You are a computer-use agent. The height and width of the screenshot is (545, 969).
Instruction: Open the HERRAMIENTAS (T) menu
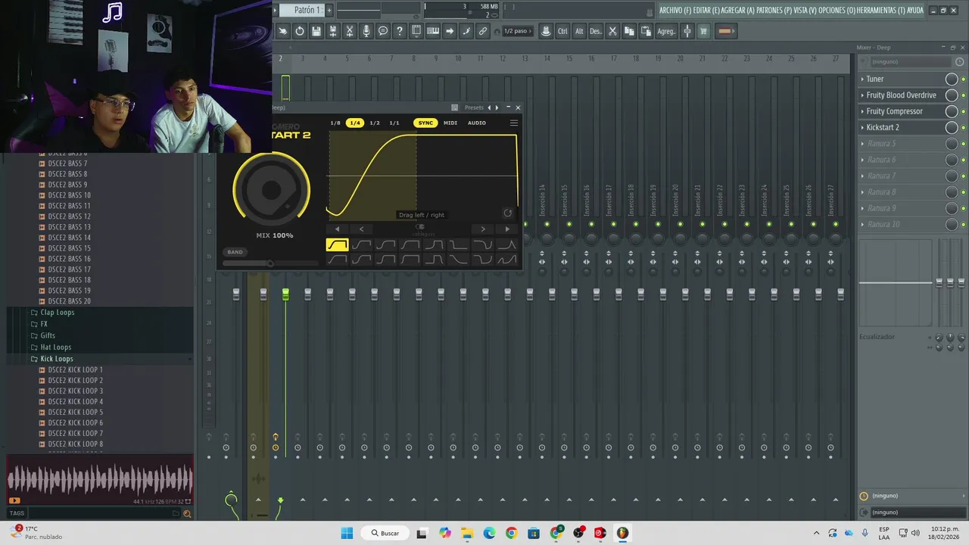click(x=880, y=10)
